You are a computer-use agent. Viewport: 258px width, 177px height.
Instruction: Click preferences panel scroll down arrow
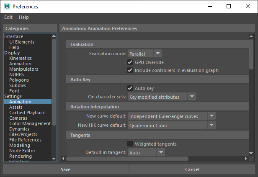pos(251,153)
